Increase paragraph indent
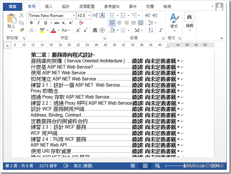 tap(155, 15)
